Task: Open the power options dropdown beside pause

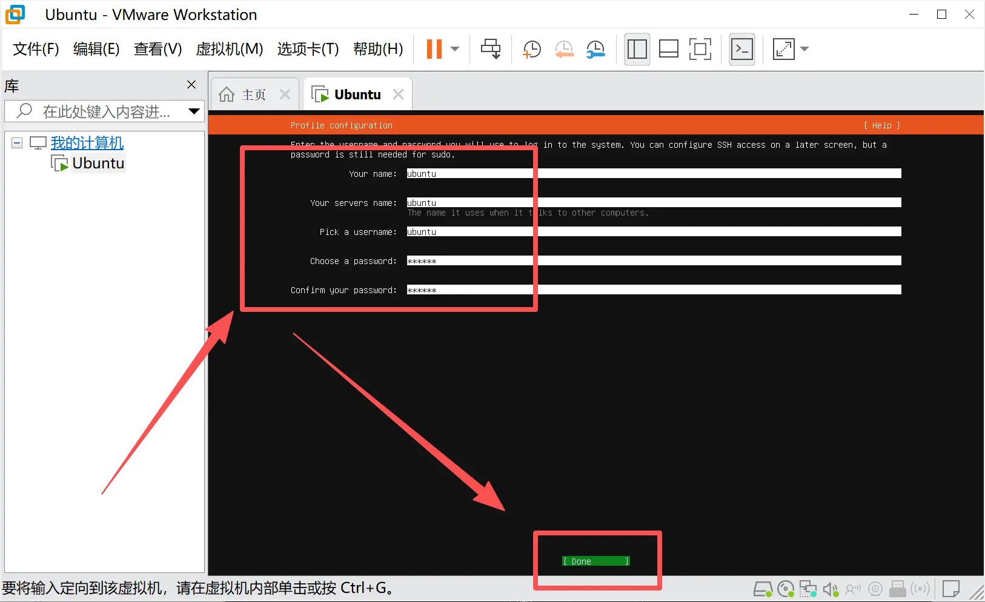Action: 456,49
